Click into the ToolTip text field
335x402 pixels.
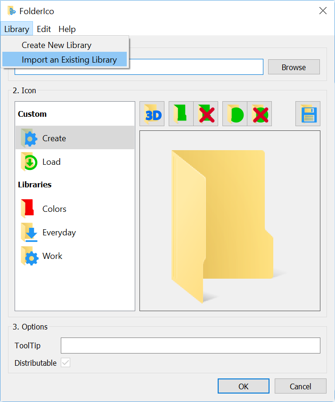(x=190, y=346)
